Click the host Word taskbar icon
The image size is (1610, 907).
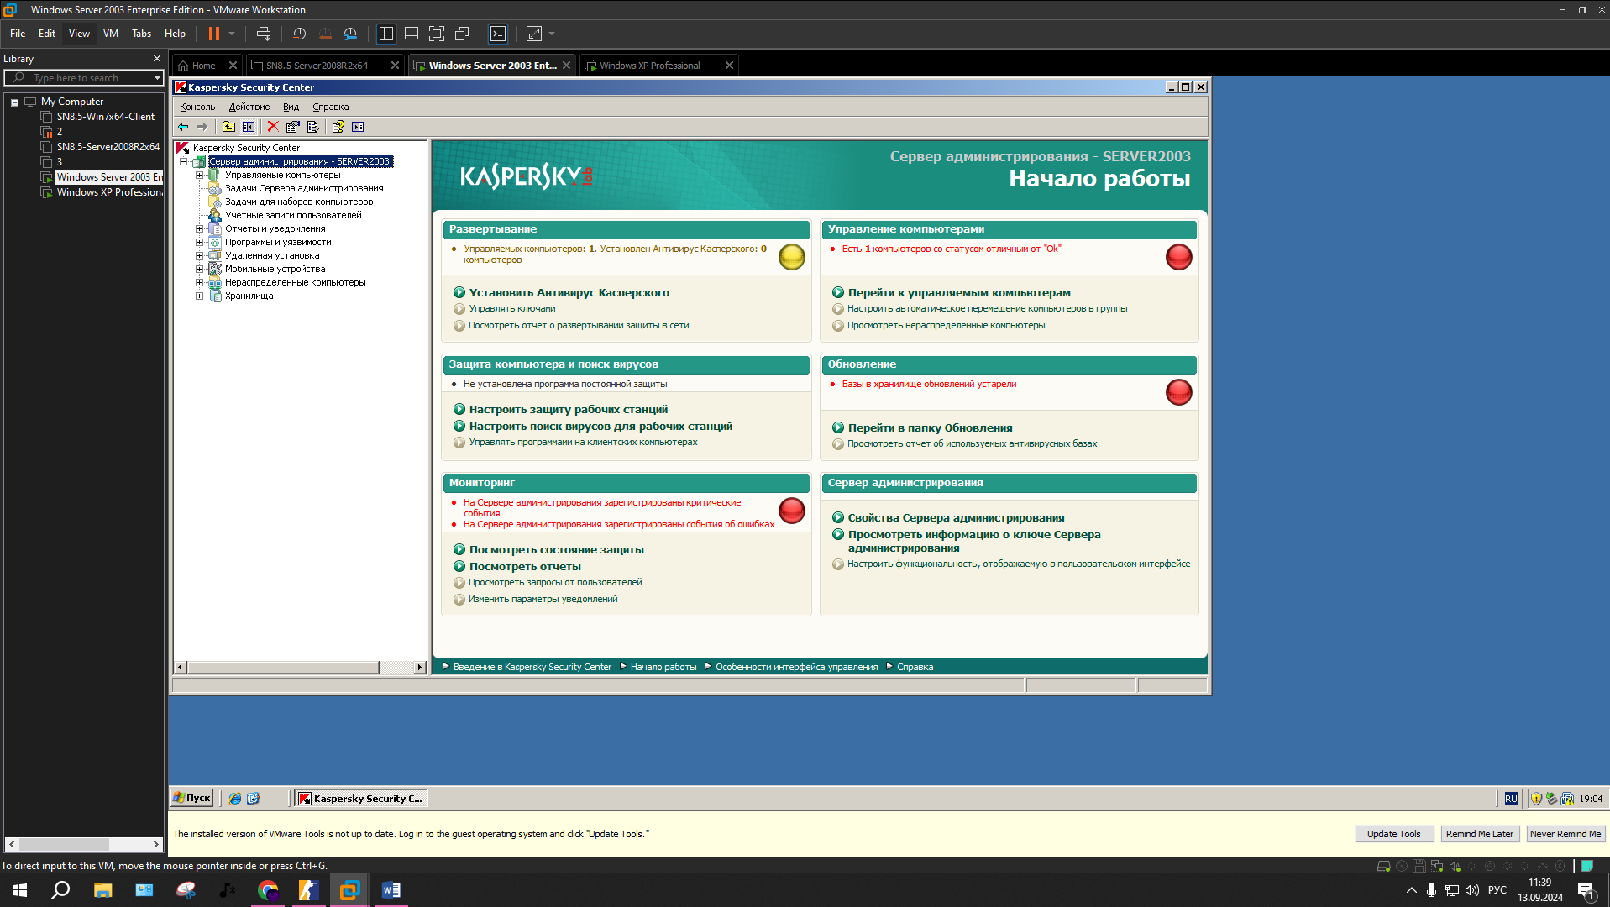click(x=391, y=890)
